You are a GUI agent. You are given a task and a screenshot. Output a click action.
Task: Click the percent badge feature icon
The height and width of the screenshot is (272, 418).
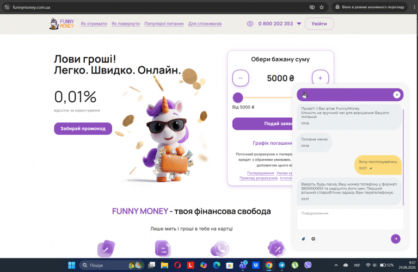pyautogui.click(x=276, y=248)
